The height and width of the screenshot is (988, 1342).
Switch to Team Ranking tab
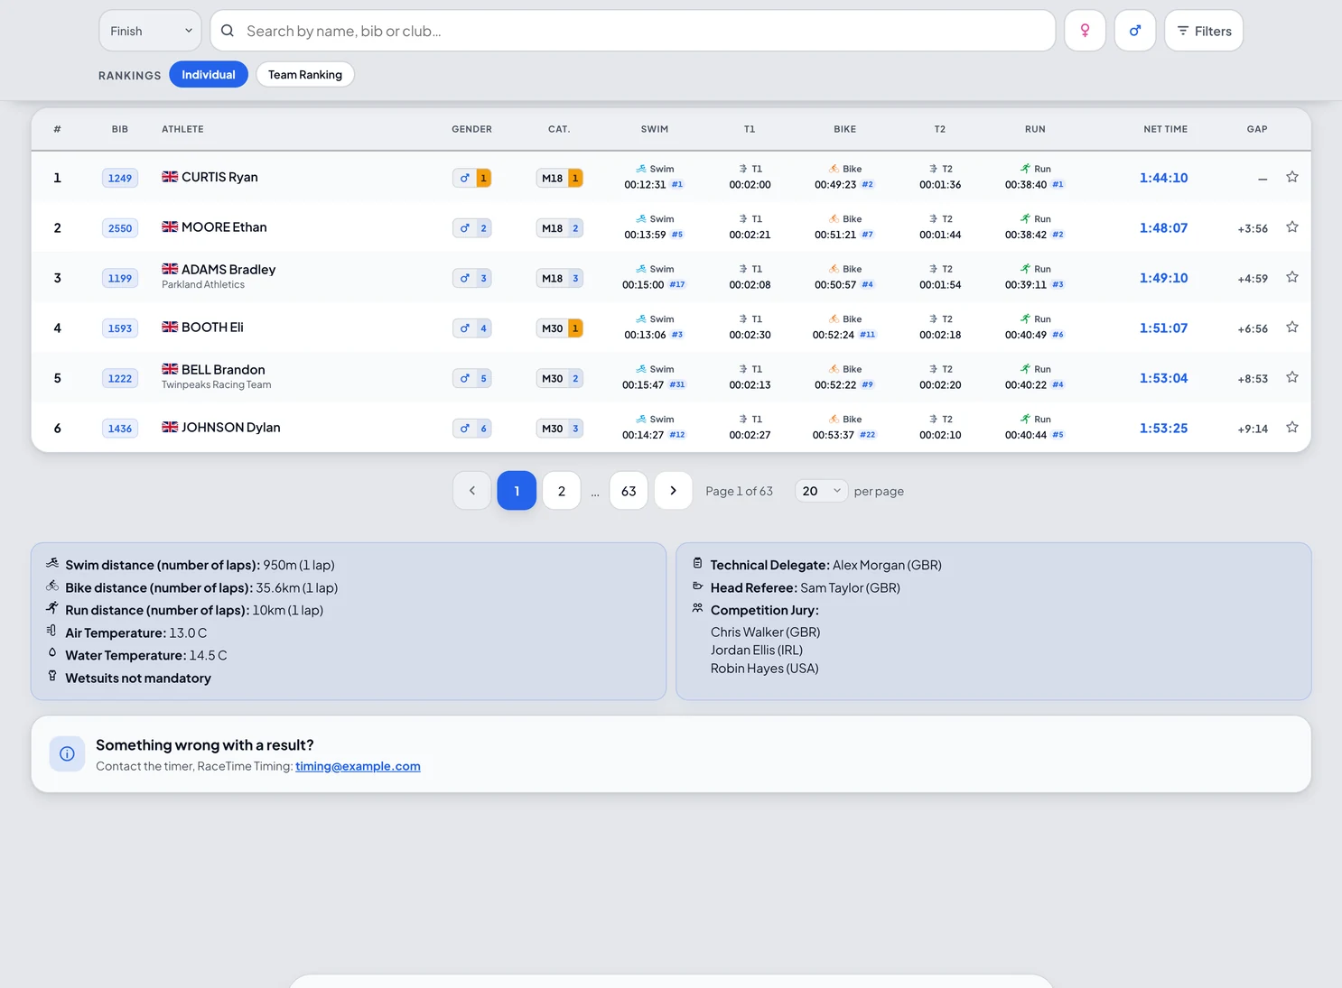pyautogui.click(x=305, y=75)
